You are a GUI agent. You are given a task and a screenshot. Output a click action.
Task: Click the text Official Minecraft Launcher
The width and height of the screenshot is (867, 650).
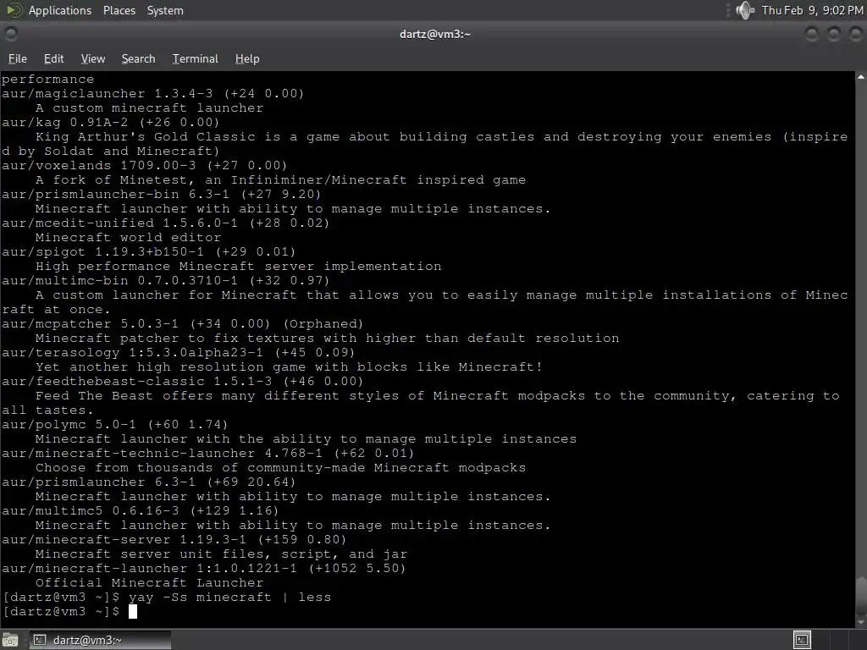coord(149,582)
